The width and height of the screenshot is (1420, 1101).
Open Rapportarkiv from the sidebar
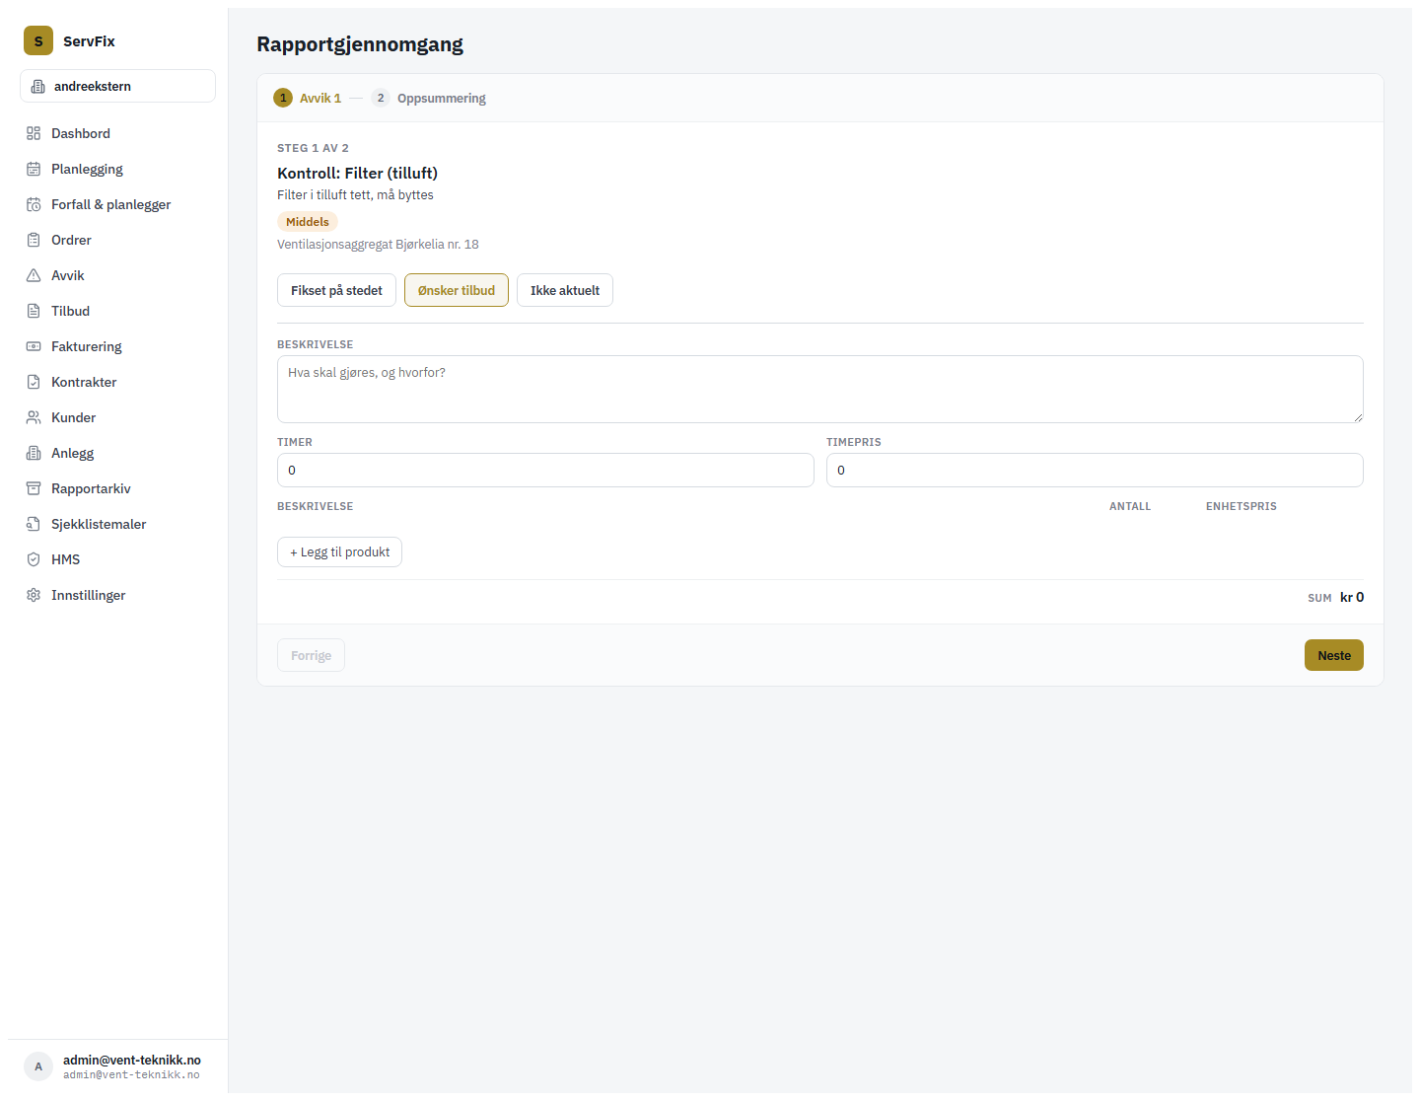117,488
